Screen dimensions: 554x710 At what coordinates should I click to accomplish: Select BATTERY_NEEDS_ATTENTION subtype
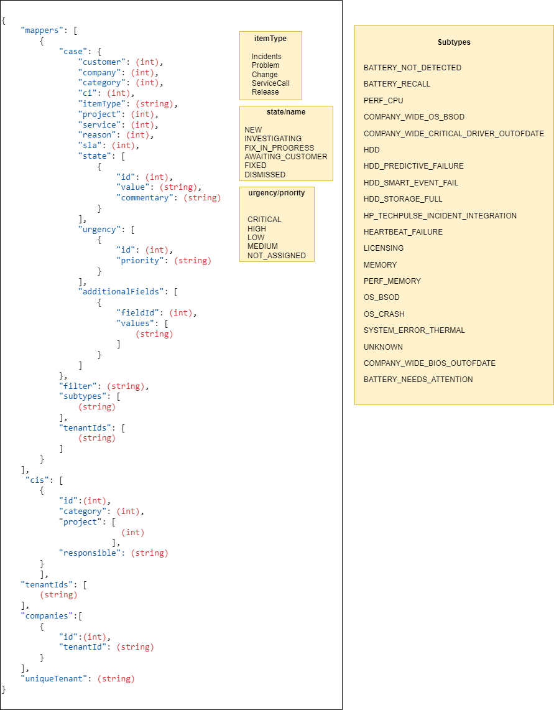coord(418,380)
